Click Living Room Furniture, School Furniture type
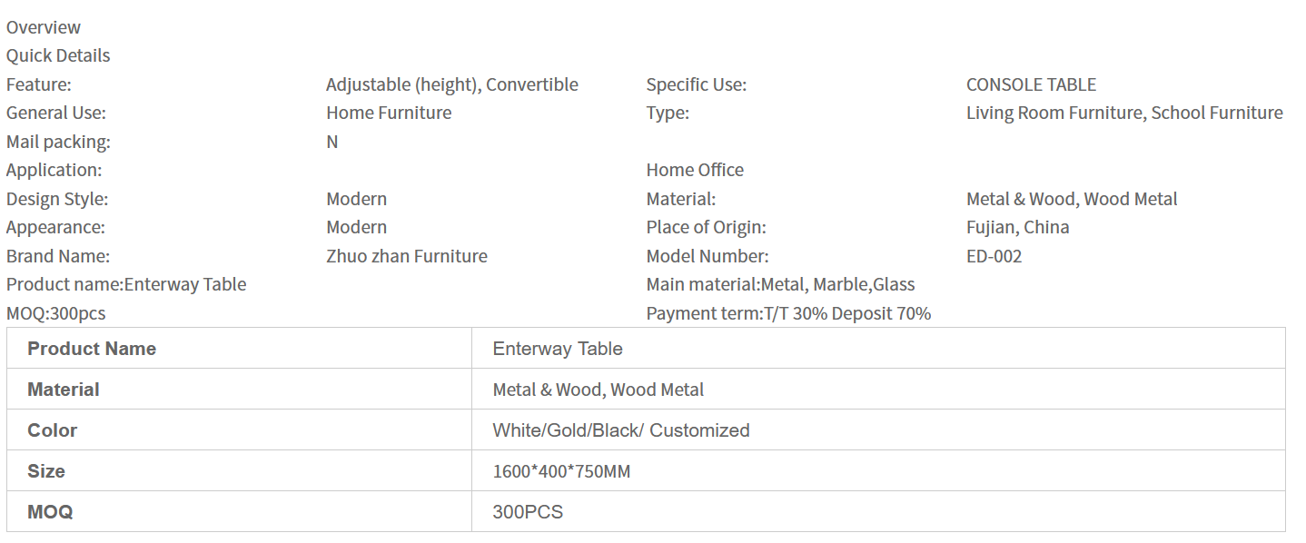 pos(1124,113)
